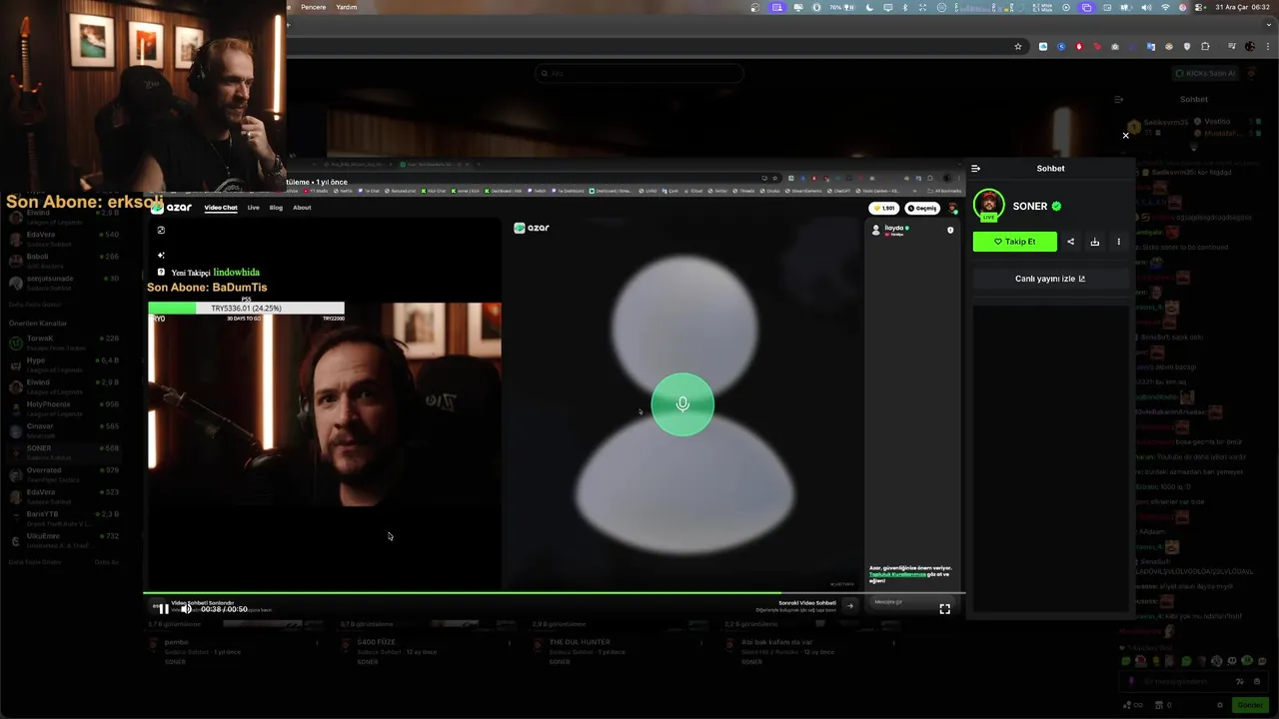Image resolution: width=1279 pixels, height=719 pixels.
Task: Click the Wi-Fi icon in the menu bar
Action: pyautogui.click(x=1165, y=7)
